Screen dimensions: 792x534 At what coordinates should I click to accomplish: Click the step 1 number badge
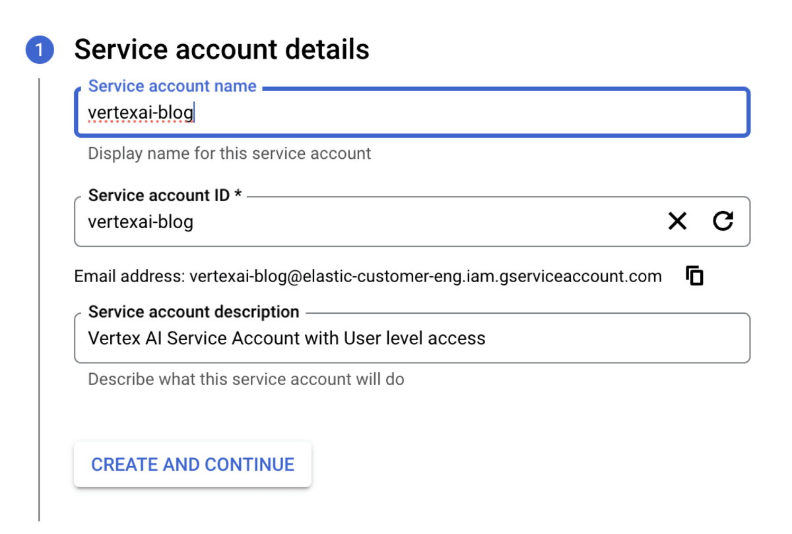pos(40,50)
